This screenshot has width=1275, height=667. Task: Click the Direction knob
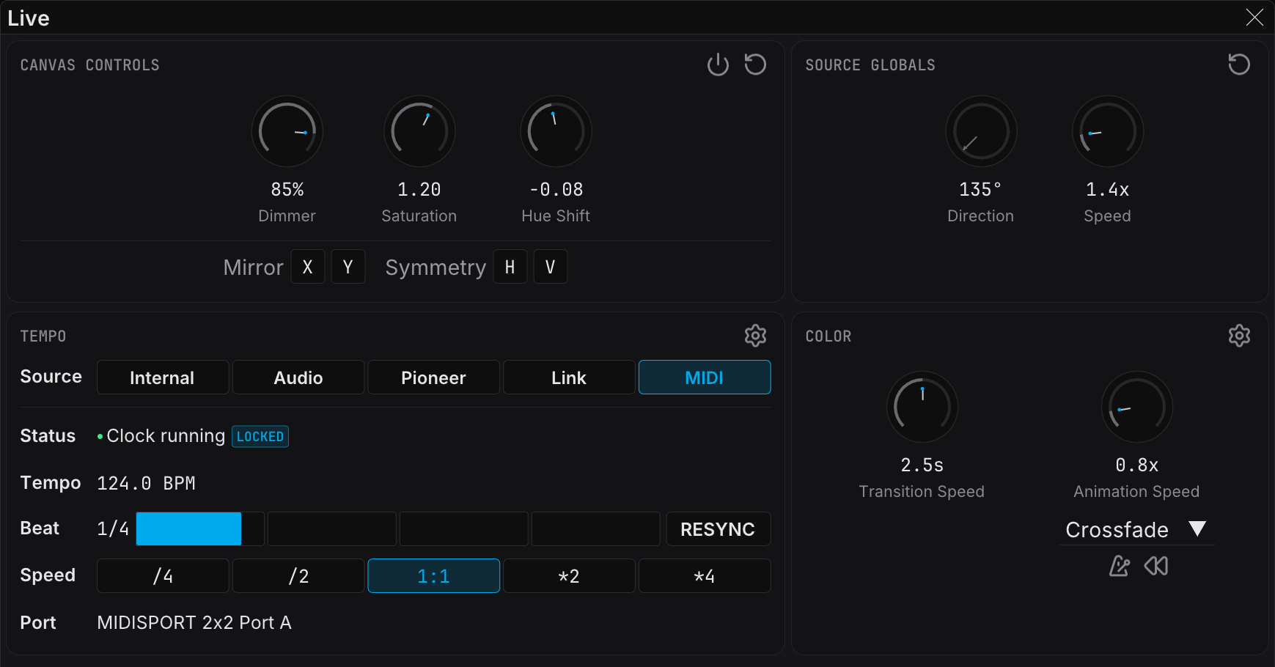981,131
